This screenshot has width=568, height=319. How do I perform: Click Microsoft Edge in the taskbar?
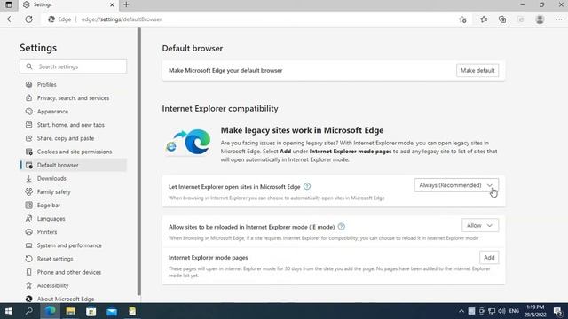50,311
